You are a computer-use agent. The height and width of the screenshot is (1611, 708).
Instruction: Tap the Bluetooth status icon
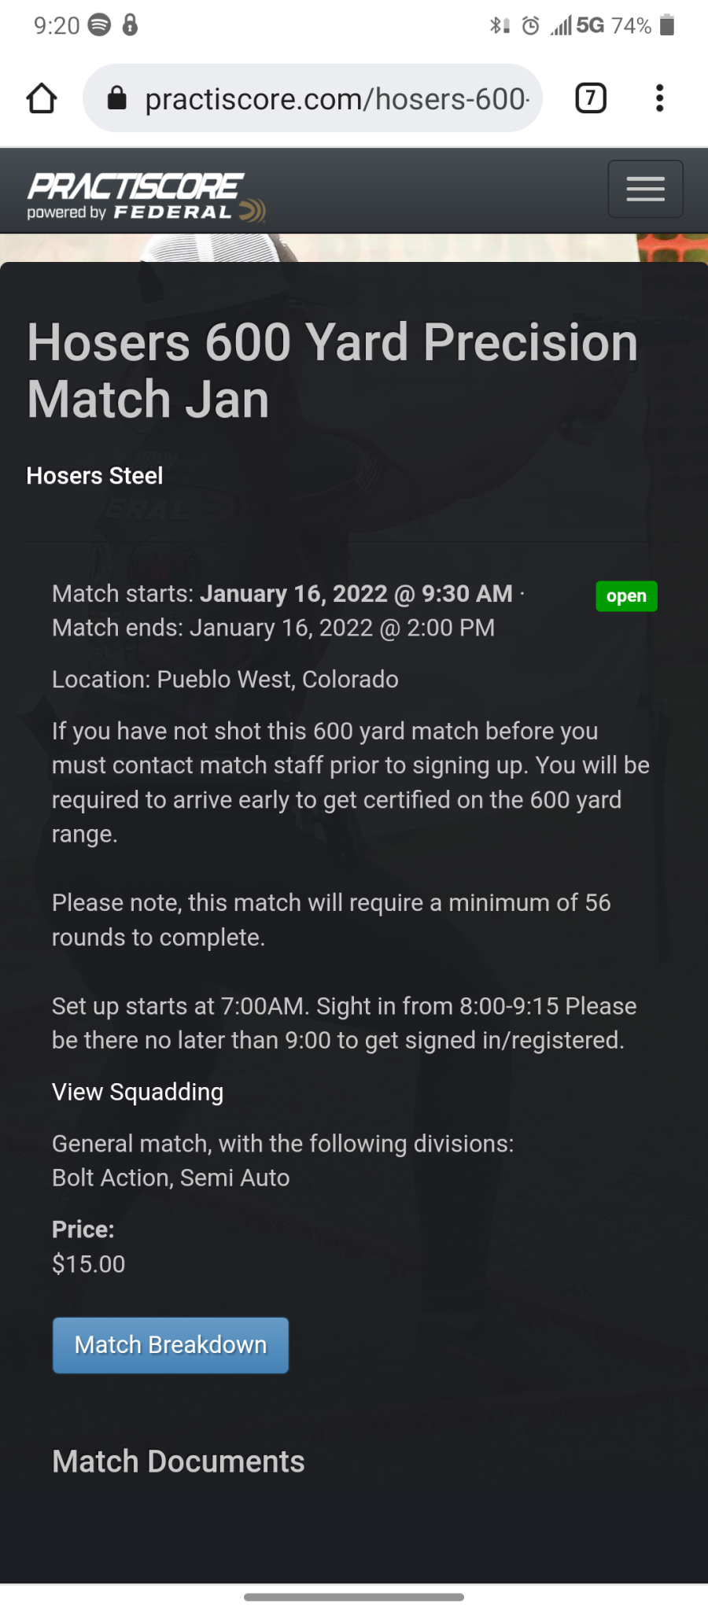point(499,26)
